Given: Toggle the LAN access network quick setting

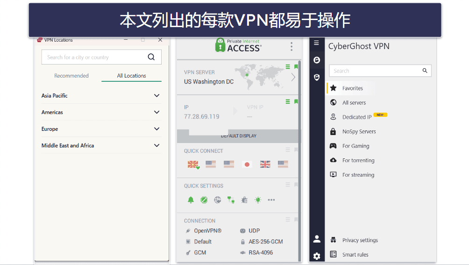Looking at the screenshot, I should tap(231, 200).
